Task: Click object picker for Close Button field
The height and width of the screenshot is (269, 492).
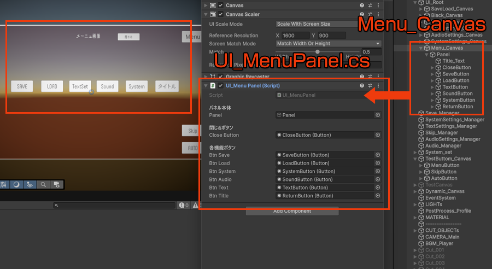Action: click(x=377, y=135)
